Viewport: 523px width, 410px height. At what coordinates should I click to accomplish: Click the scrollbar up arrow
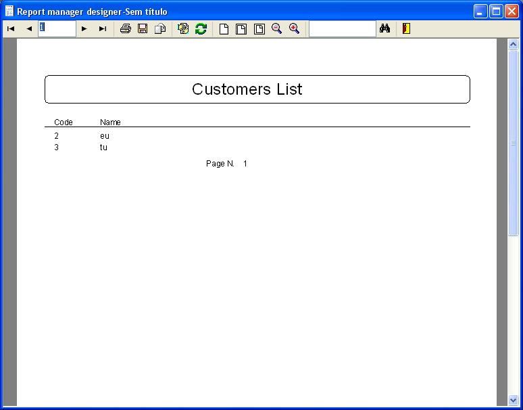514,45
